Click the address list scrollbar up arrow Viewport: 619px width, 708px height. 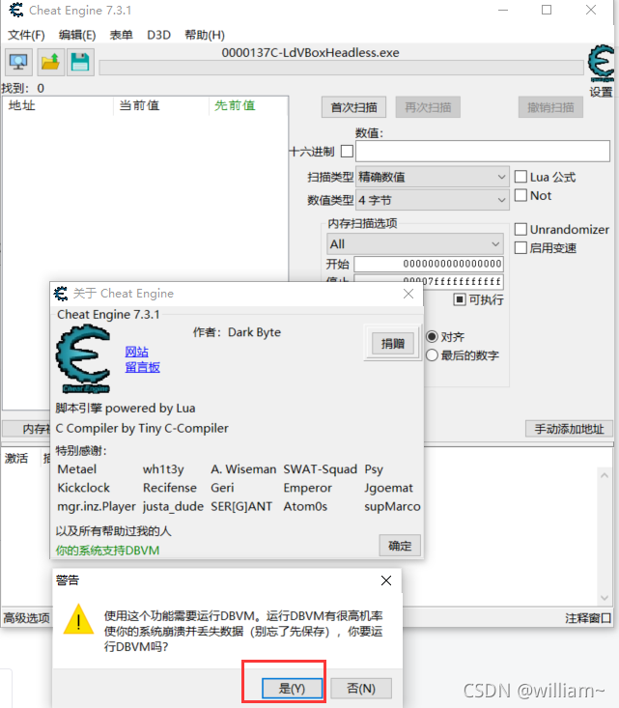pyautogui.click(x=605, y=475)
